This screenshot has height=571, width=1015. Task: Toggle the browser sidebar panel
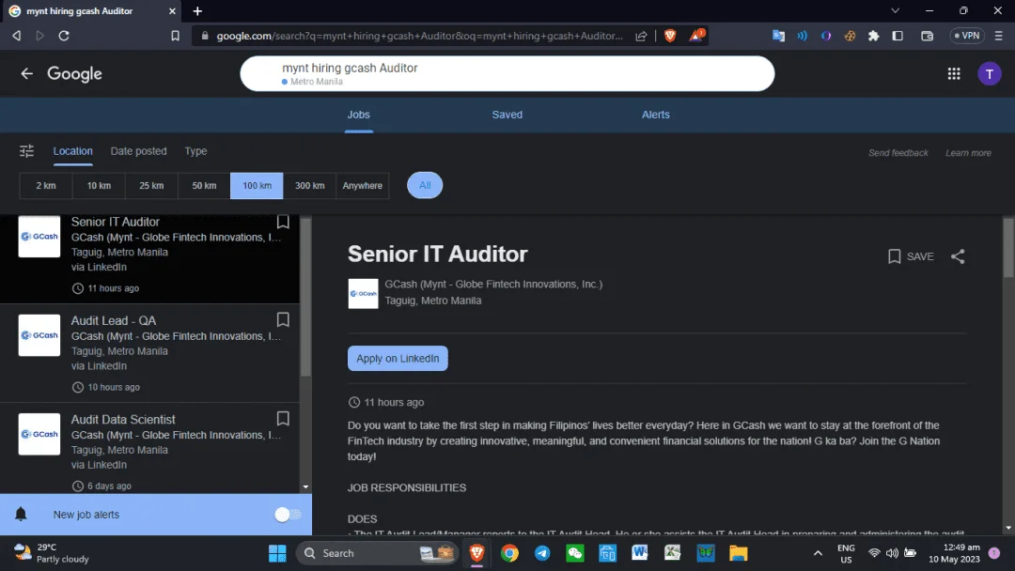[898, 36]
